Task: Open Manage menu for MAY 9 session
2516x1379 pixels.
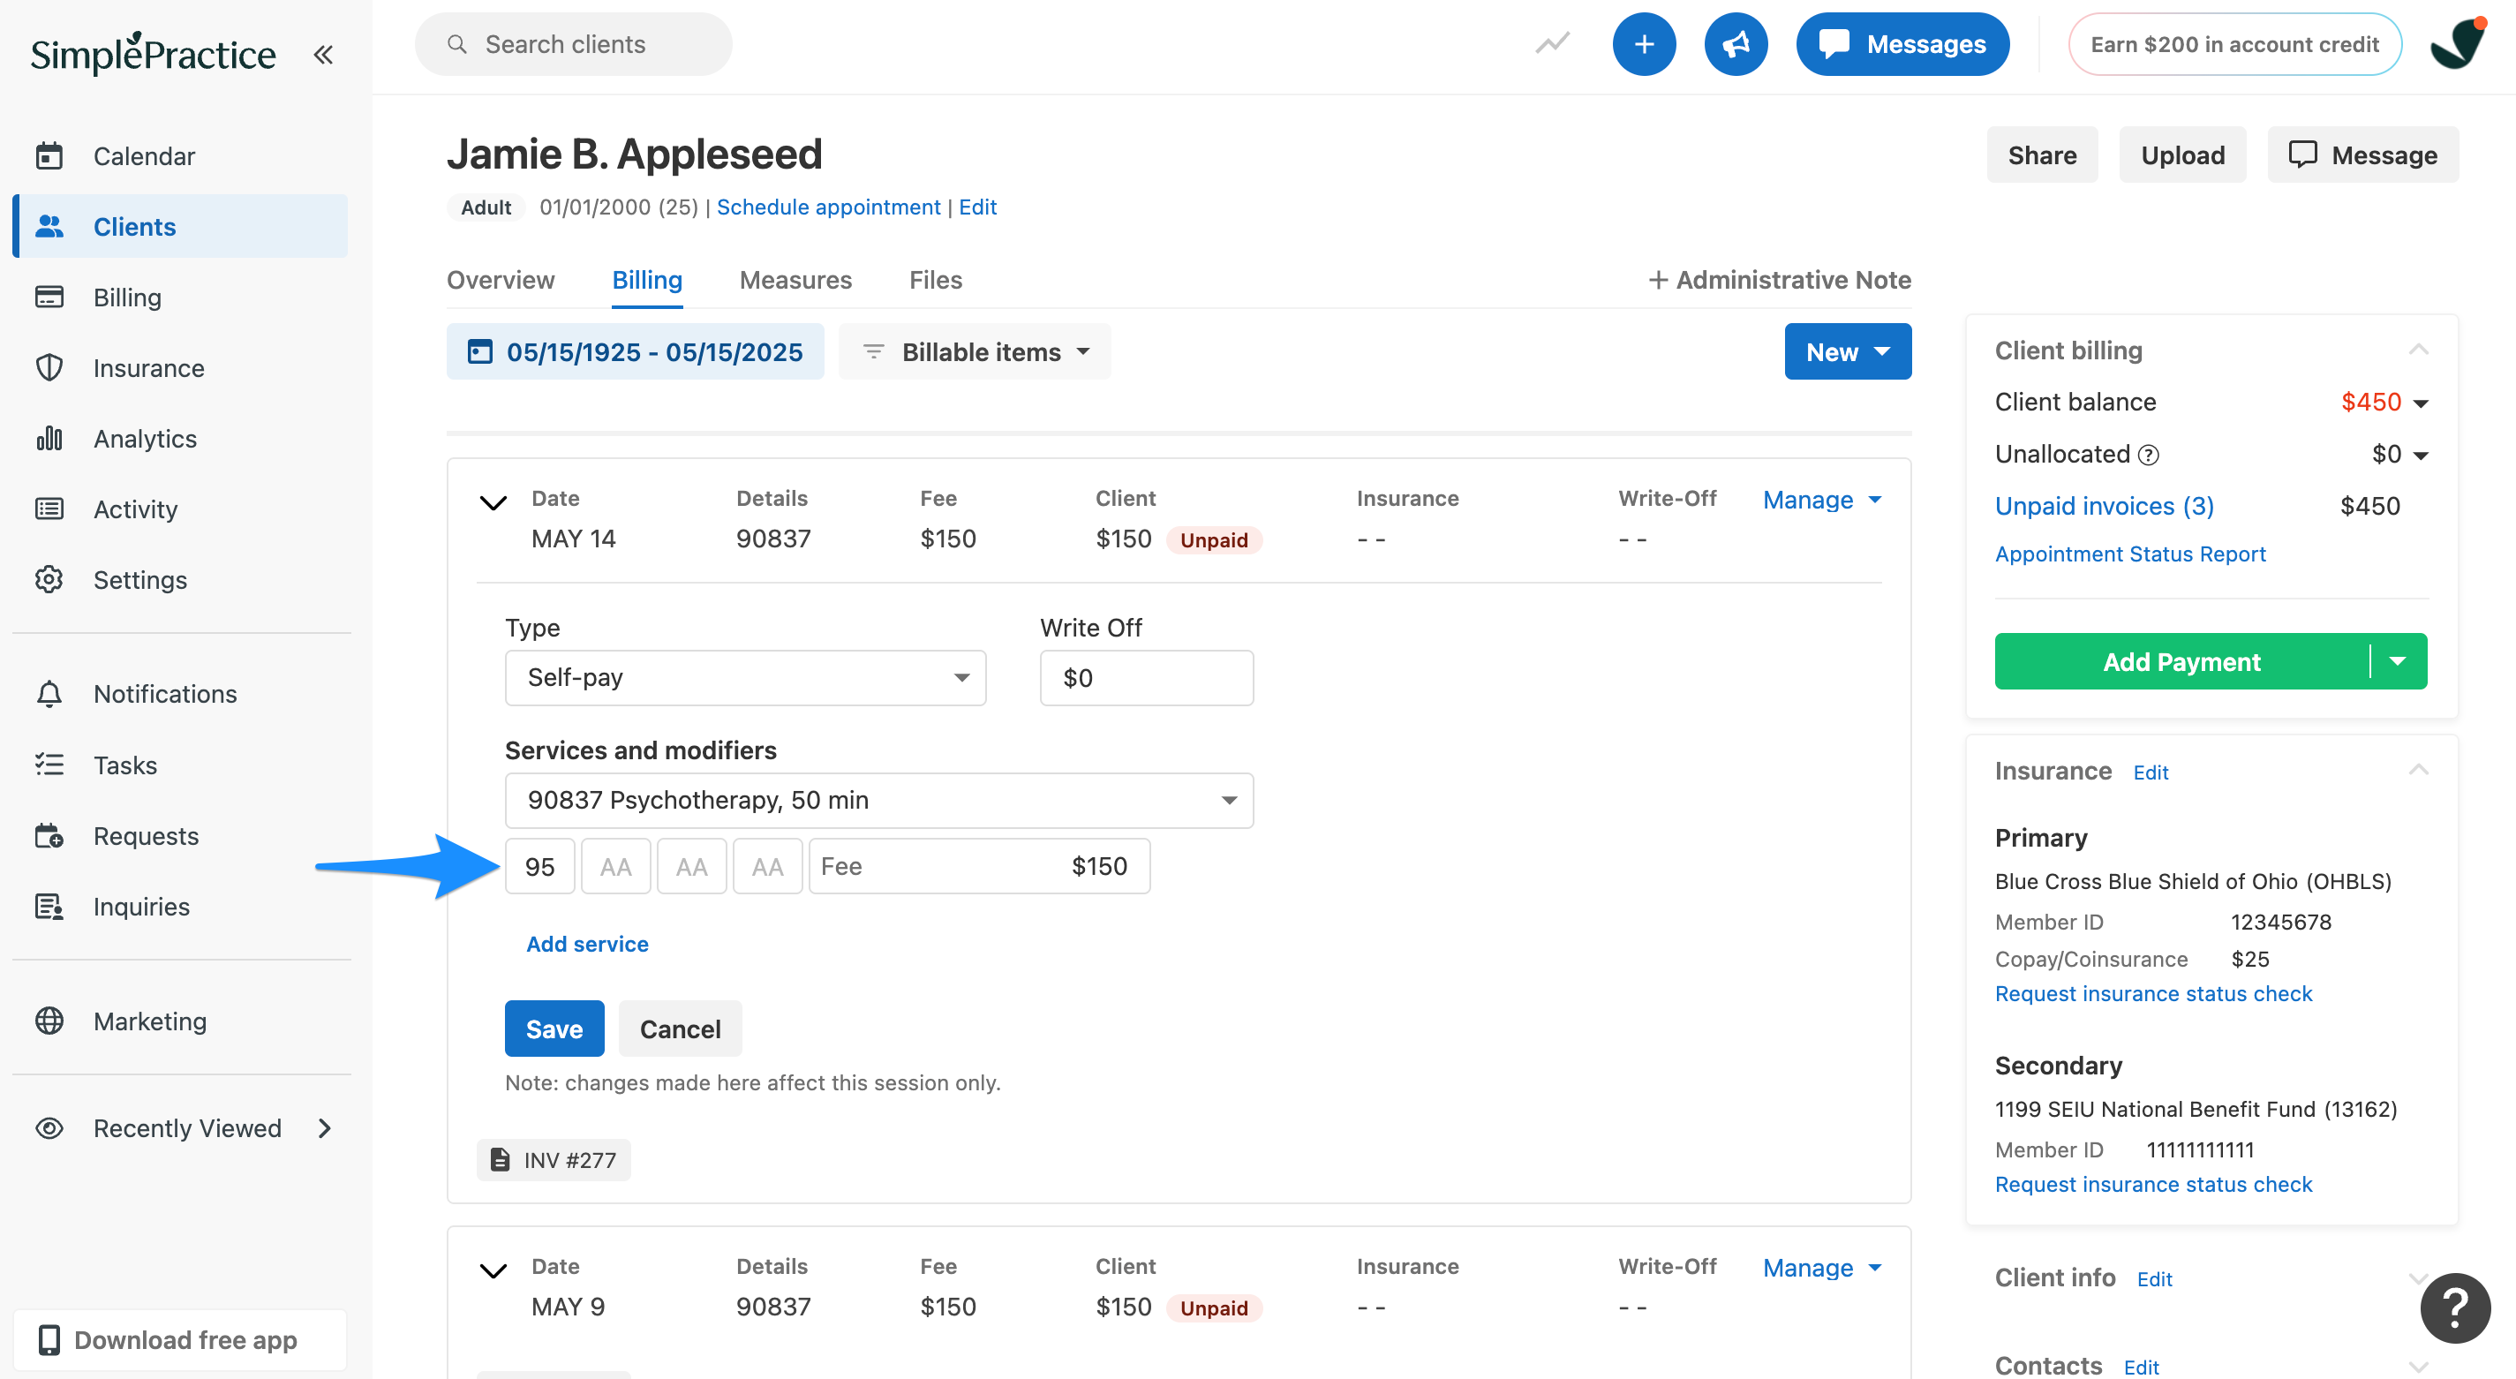Action: click(x=1821, y=1267)
